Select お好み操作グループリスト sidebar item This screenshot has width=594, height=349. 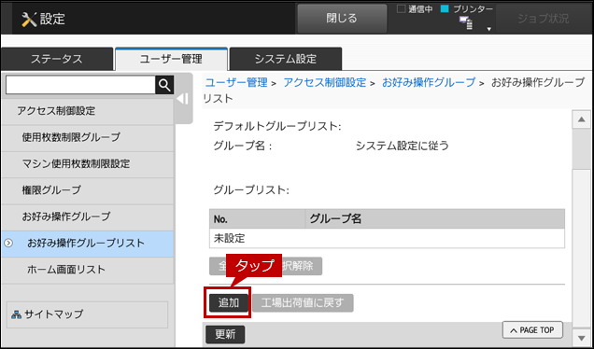pos(87,244)
